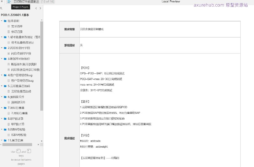The width and height of the screenshot is (254, 167).
Task: Click page icon beside 修订记录
Action: click(9, 32)
